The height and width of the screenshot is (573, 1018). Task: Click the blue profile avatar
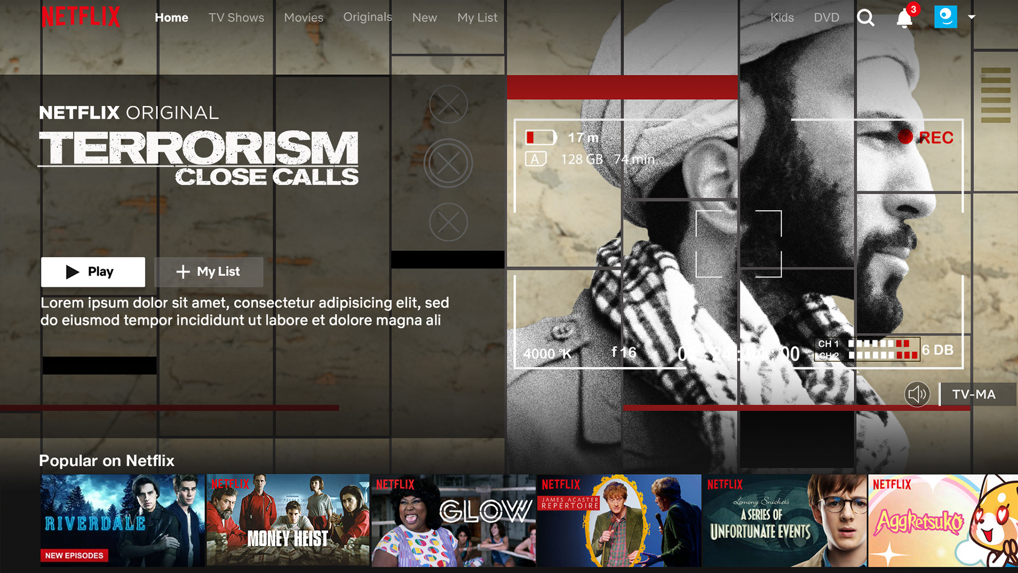point(945,17)
